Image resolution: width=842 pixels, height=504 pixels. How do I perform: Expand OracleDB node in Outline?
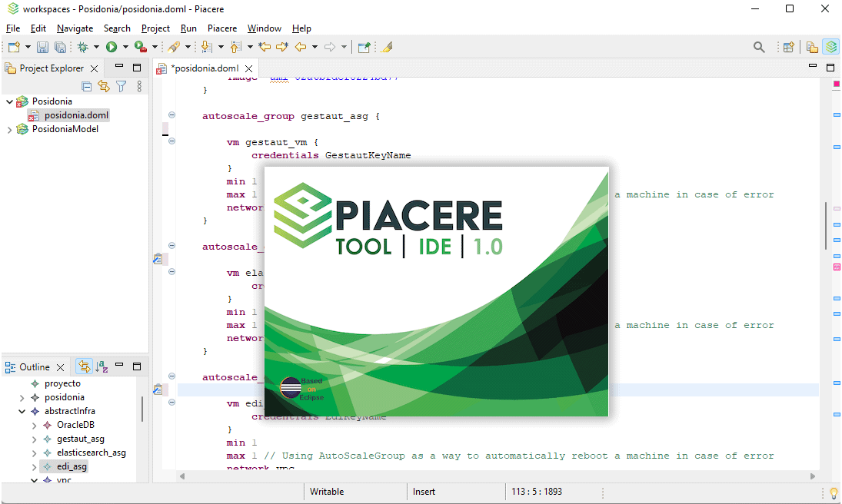pos(35,425)
